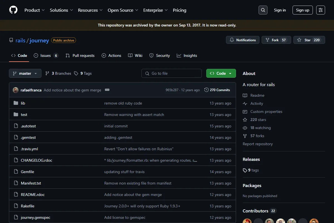This screenshot has width=334, height=223.
Task: Open README.rdoc file
Action: (x=33, y=195)
